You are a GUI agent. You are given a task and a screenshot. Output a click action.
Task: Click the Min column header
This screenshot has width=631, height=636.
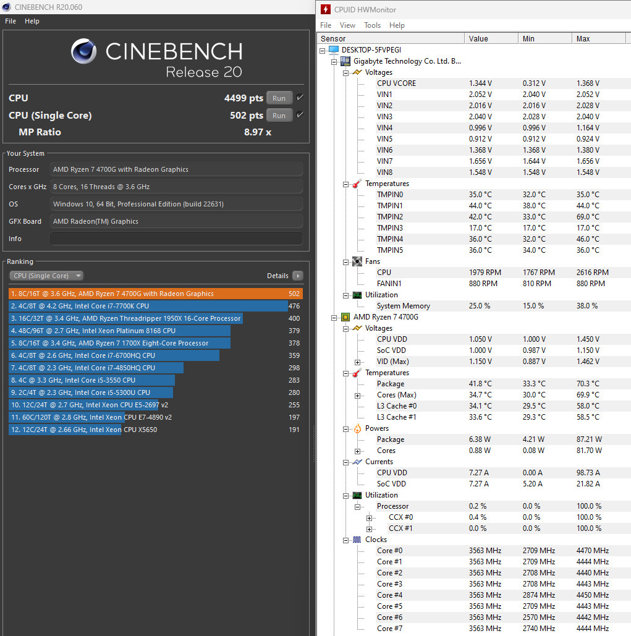point(545,38)
